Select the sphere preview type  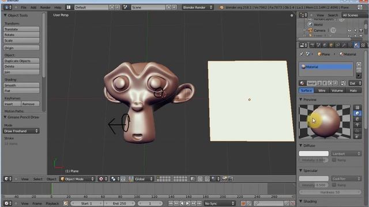pos(357,113)
